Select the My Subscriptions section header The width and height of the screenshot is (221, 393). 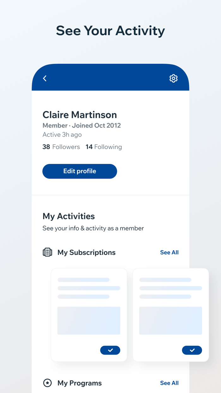pos(86,252)
